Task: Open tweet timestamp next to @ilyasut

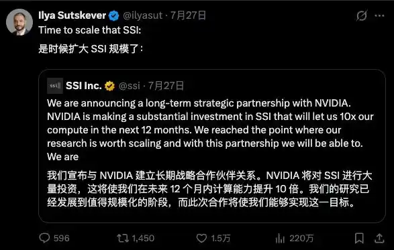Action: 188,15
